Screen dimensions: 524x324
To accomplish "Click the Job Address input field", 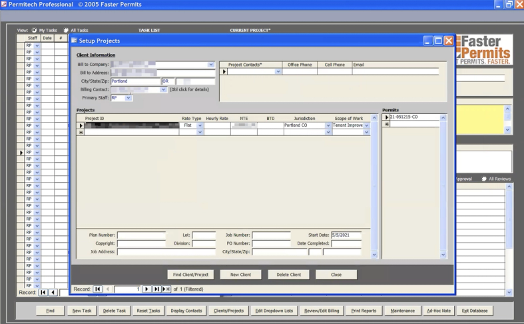I will point(166,252).
